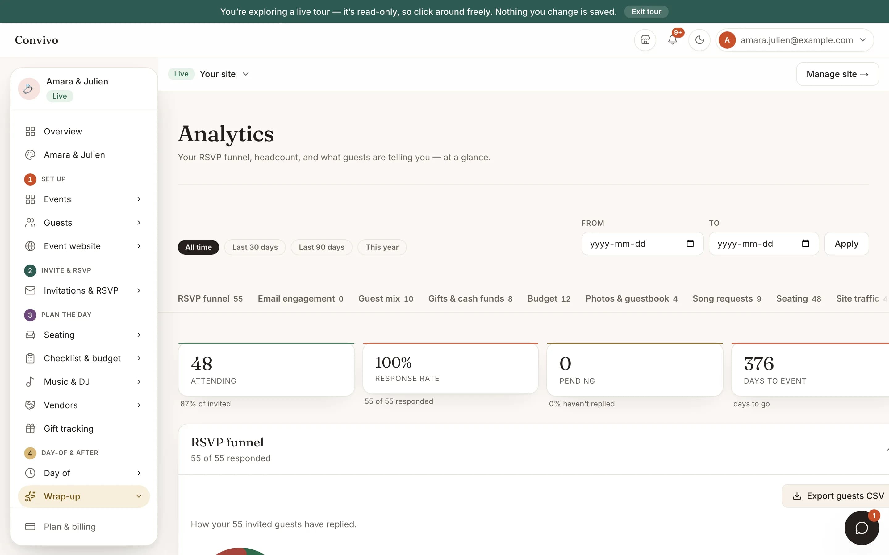Click the Invitations envelope icon
Viewport: 889px width, 555px height.
pos(30,291)
